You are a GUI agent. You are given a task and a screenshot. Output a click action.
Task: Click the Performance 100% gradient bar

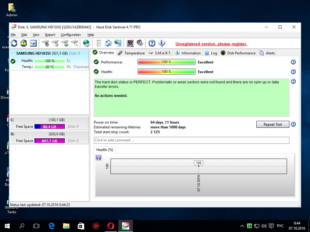click(x=166, y=62)
